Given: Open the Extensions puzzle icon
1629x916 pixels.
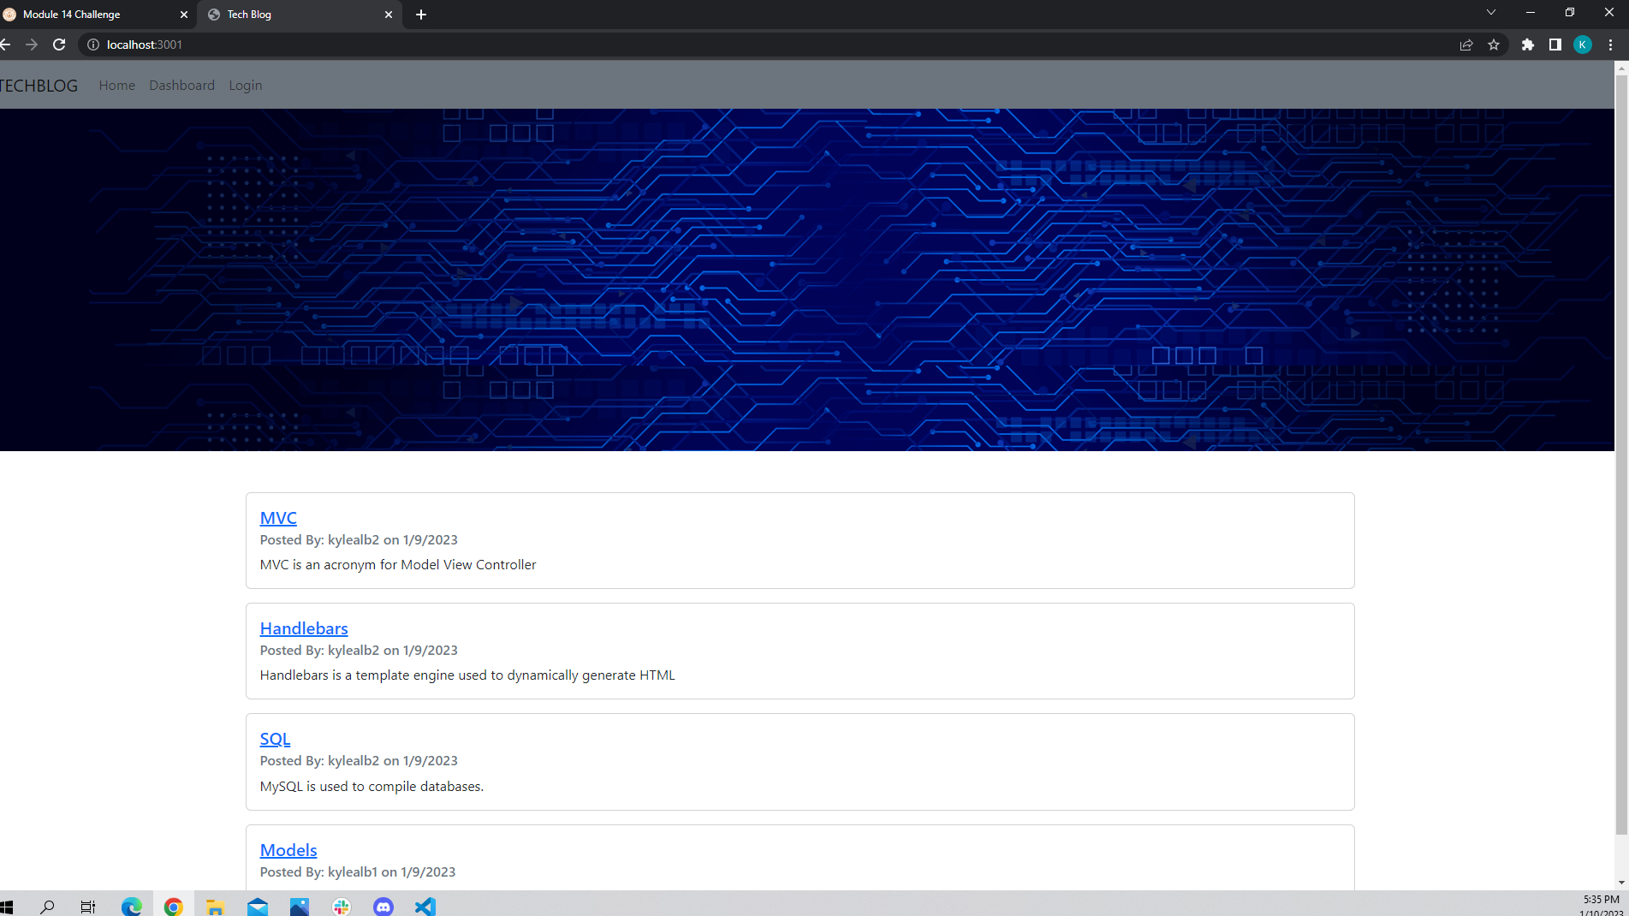Looking at the screenshot, I should (x=1528, y=45).
